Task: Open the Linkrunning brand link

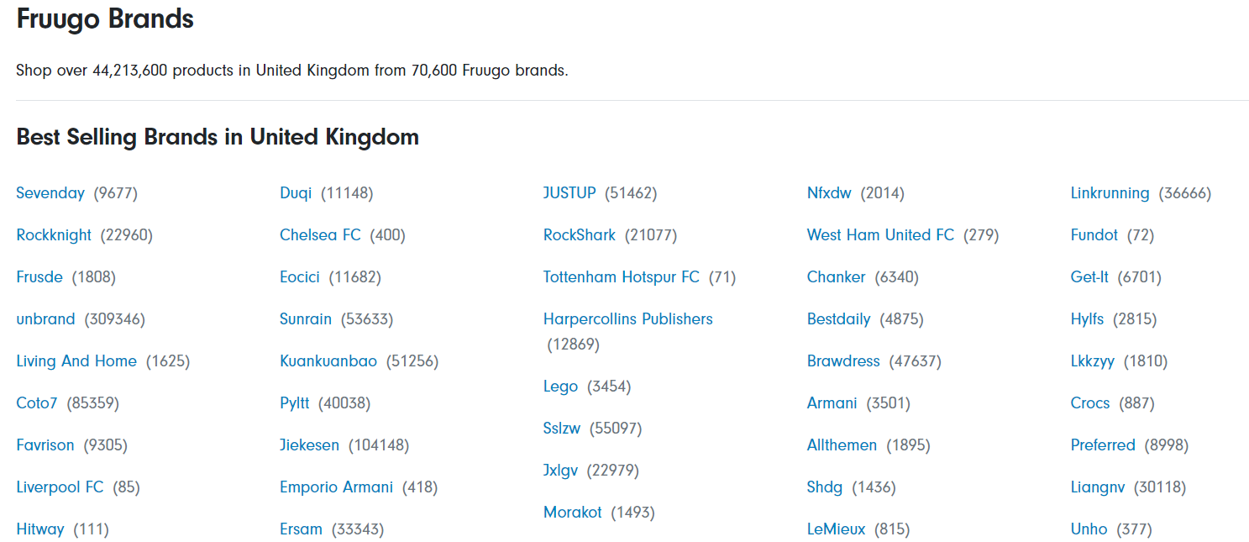Action: point(1110,193)
